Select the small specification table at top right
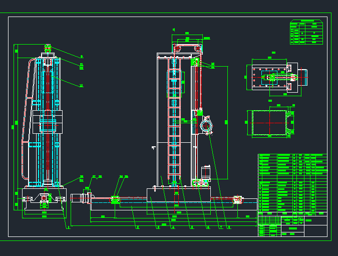 [x=306, y=32]
